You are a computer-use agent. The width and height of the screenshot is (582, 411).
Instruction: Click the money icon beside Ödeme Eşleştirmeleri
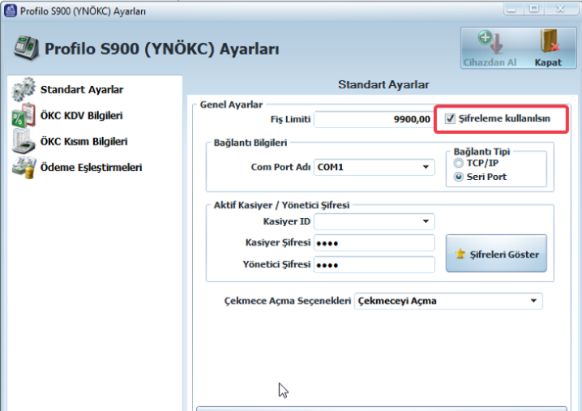[x=24, y=168]
